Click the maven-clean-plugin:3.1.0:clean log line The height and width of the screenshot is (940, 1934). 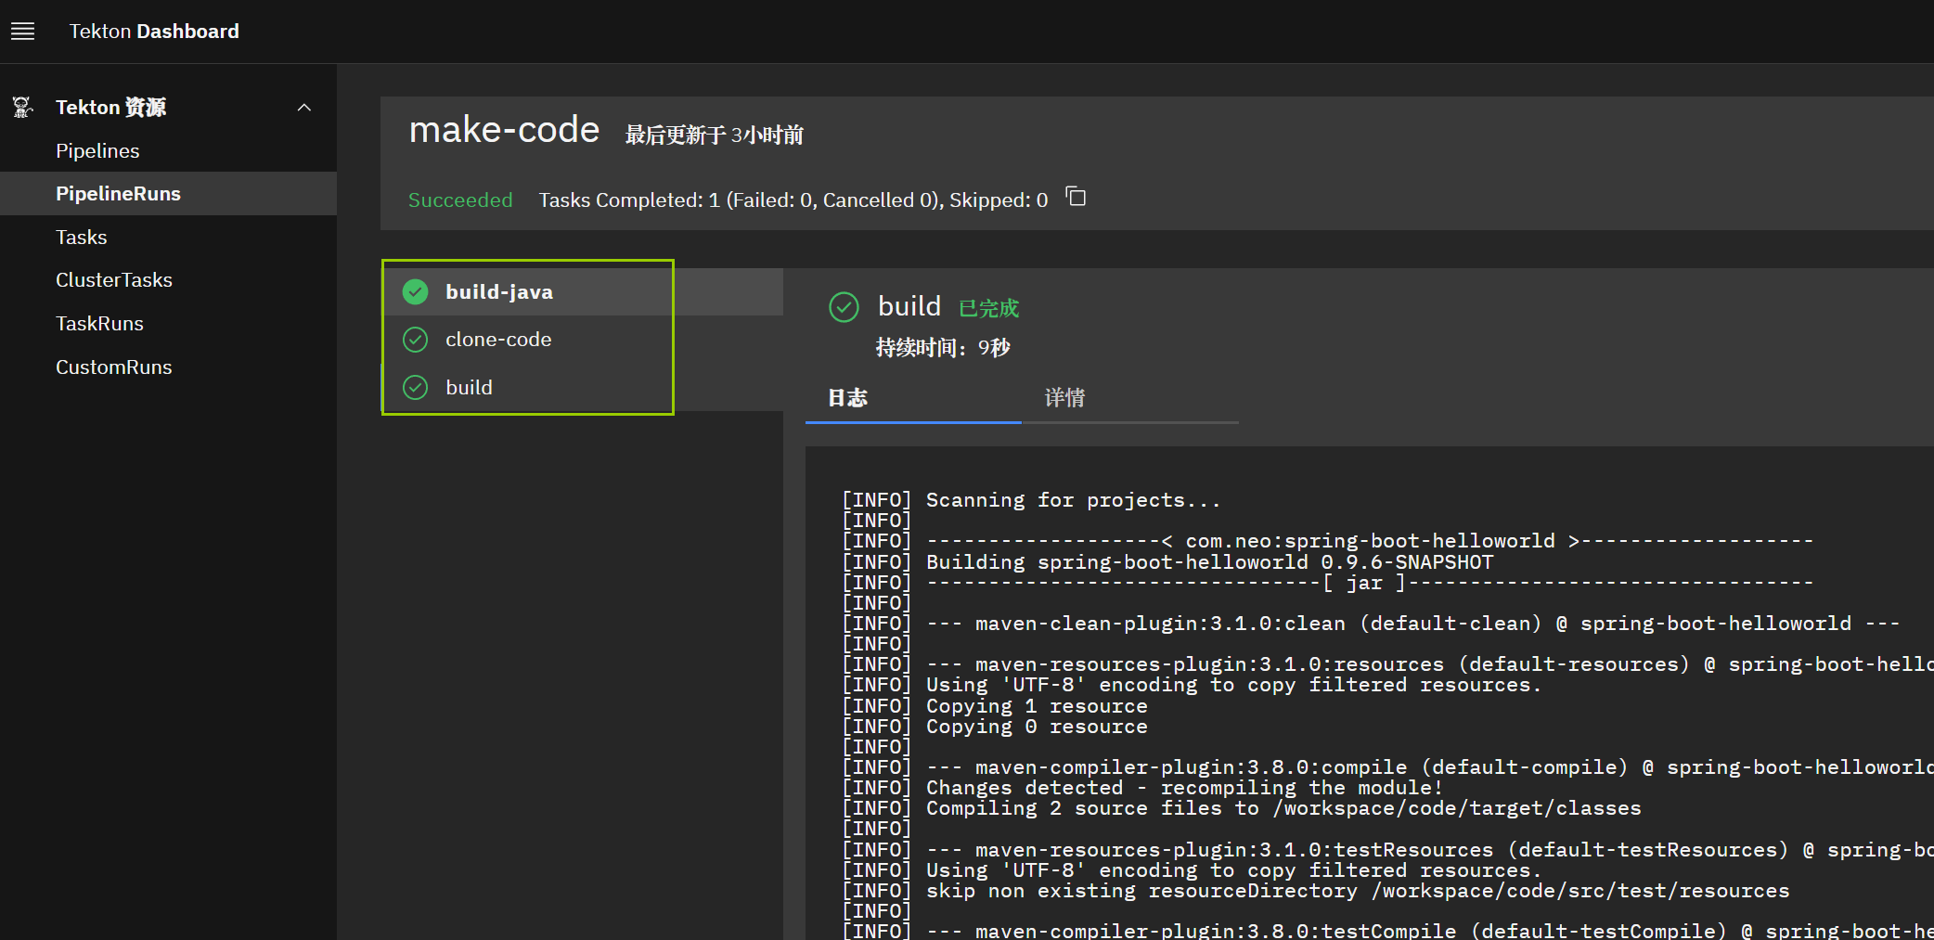[x=1371, y=624]
